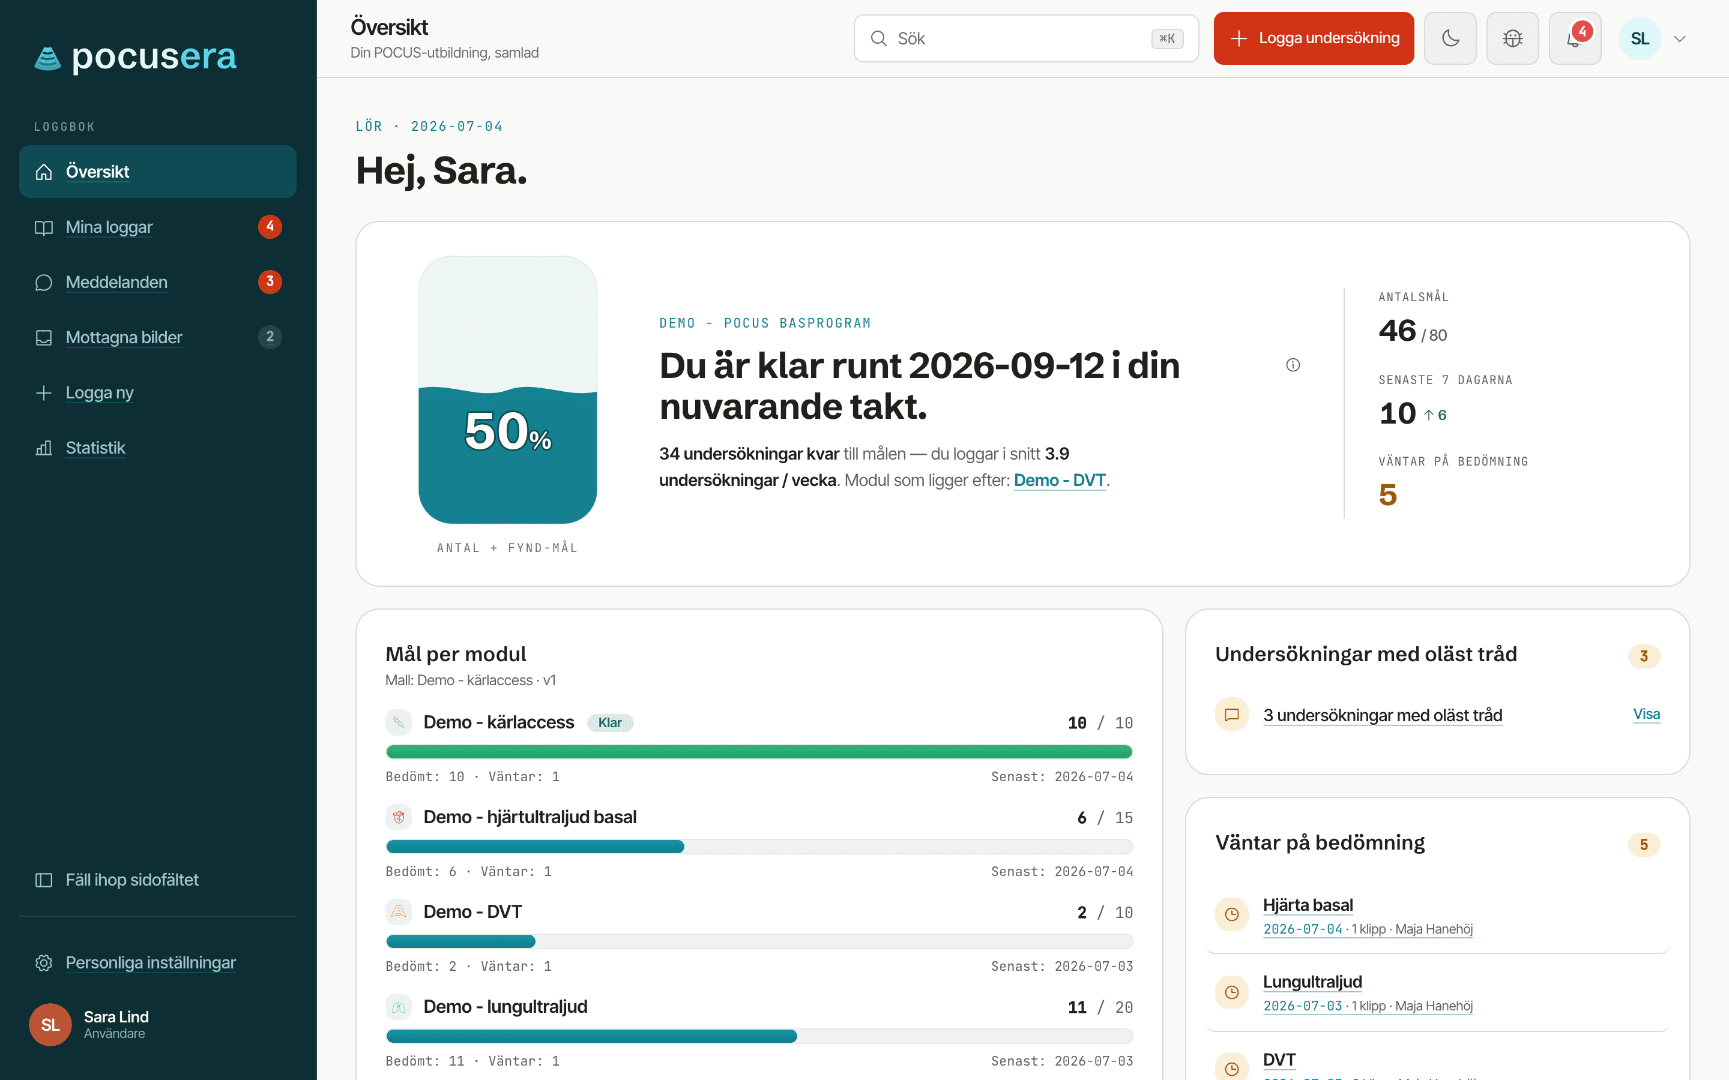Open Personliga inställningar
This screenshot has height=1080, width=1729.
[x=158, y=963]
